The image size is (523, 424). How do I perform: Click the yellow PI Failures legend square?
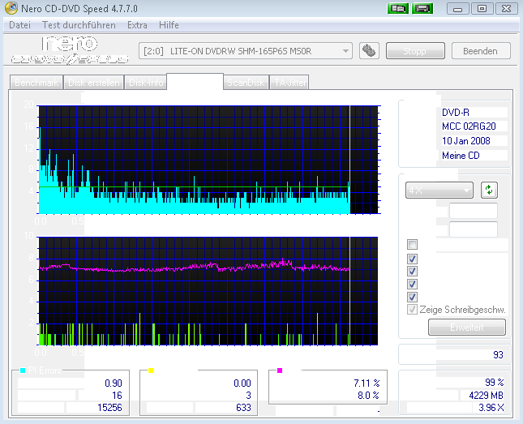click(150, 370)
